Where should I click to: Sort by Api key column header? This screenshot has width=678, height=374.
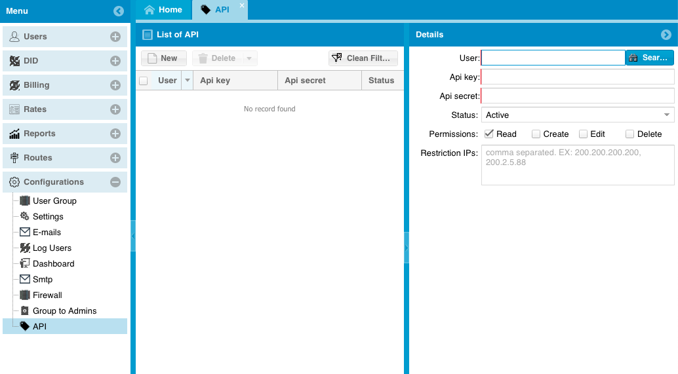[235, 81]
